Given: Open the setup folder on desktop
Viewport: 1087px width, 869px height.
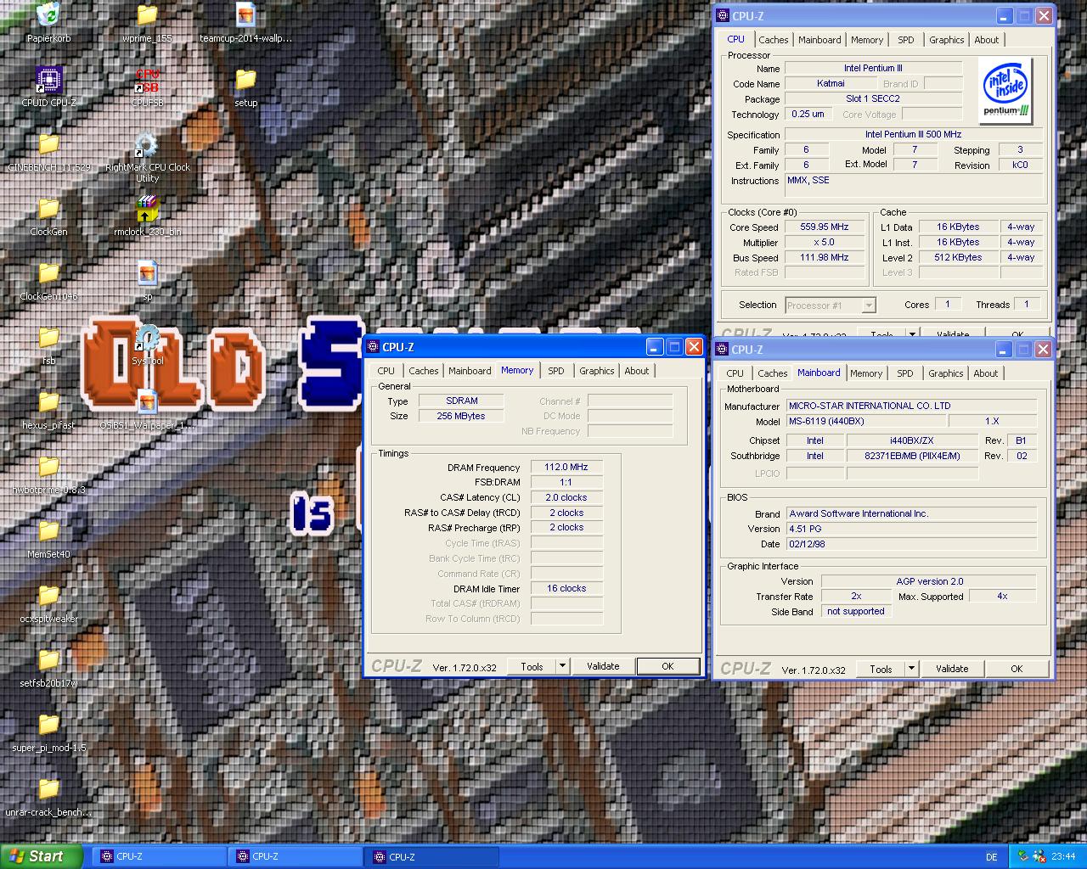Looking at the screenshot, I should click(245, 80).
